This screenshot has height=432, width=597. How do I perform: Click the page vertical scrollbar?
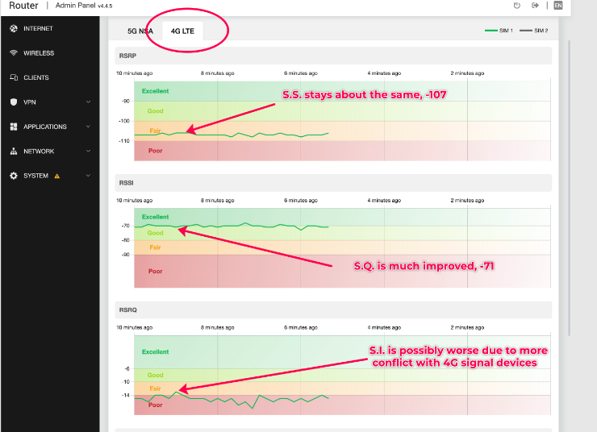[570, 188]
